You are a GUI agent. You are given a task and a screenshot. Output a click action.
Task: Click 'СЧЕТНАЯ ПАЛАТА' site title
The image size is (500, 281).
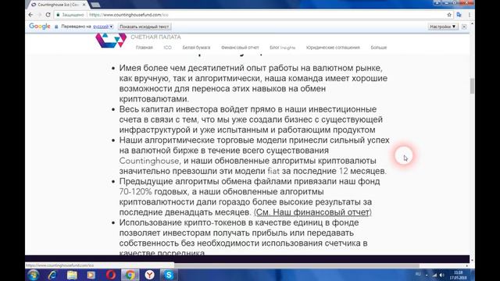pyautogui.click(x=155, y=37)
